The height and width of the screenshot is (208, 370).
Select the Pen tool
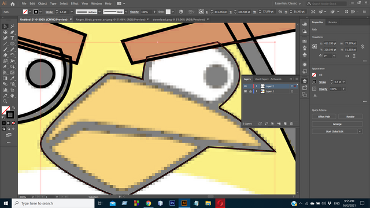point(12,32)
